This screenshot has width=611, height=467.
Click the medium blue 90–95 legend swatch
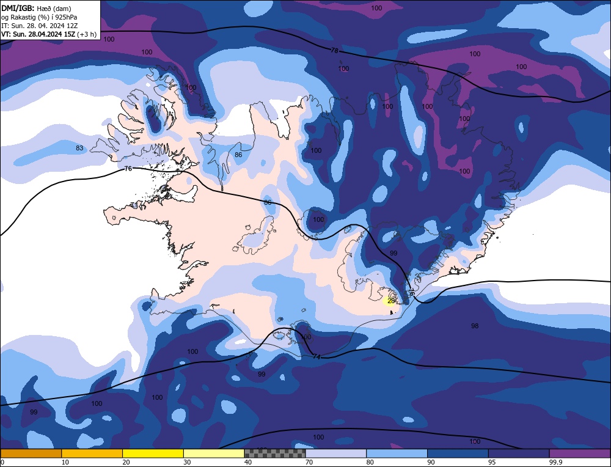pos(458,454)
